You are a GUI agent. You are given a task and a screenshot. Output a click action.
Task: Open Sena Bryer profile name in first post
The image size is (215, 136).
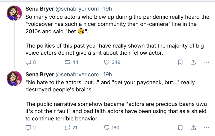(x=39, y=9)
